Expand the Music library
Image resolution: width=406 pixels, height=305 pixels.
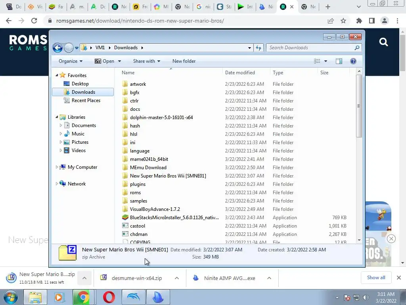pyautogui.click(x=61, y=134)
